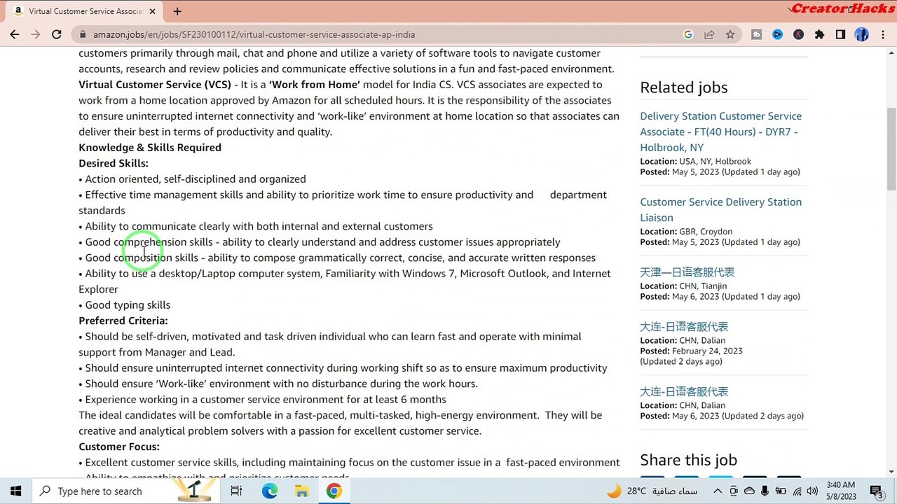Open Windows Task View
The image size is (897, 504).
[x=236, y=491]
